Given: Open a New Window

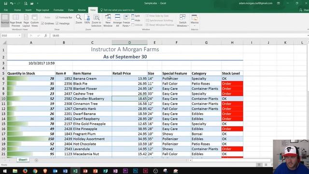Looking at the screenshot, I should [x=108, y=20].
